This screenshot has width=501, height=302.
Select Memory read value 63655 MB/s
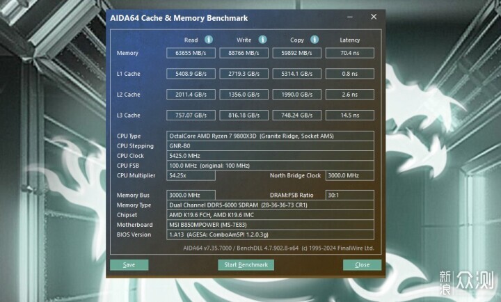tap(191, 53)
